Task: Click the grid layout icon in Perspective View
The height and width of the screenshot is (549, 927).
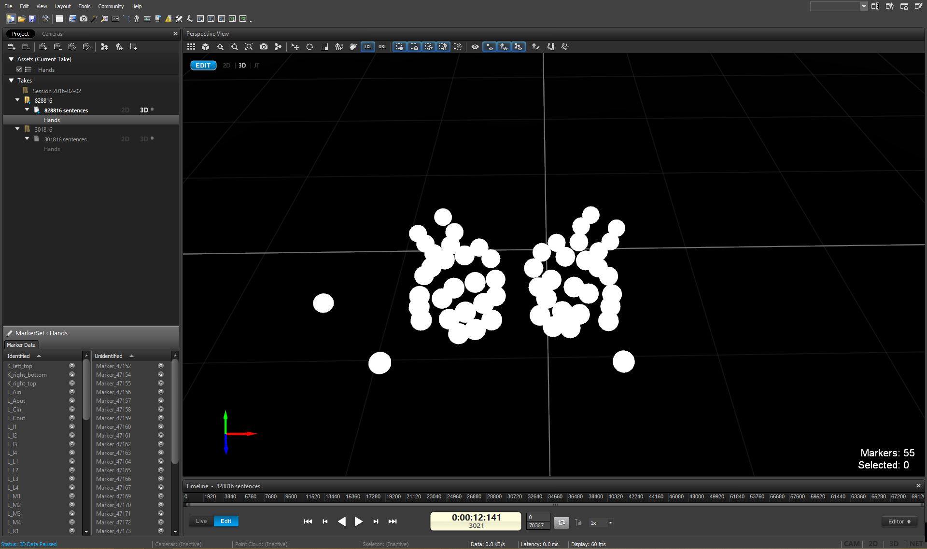Action: [191, 47]
